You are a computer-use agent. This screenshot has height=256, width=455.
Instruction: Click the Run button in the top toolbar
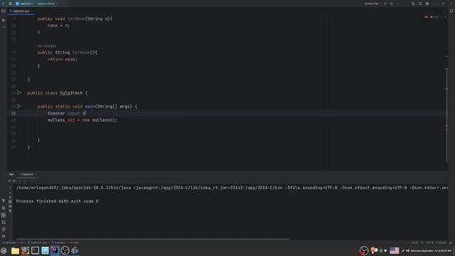tap(385, 4)
